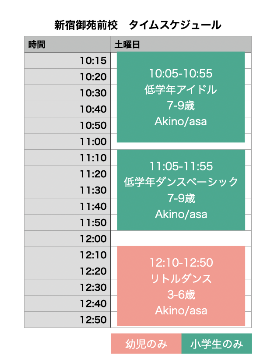This screenshot has width=267, height=363.
Task: Click the empty 12:00 Saturday slot
Action: click(x=181, y=239)
